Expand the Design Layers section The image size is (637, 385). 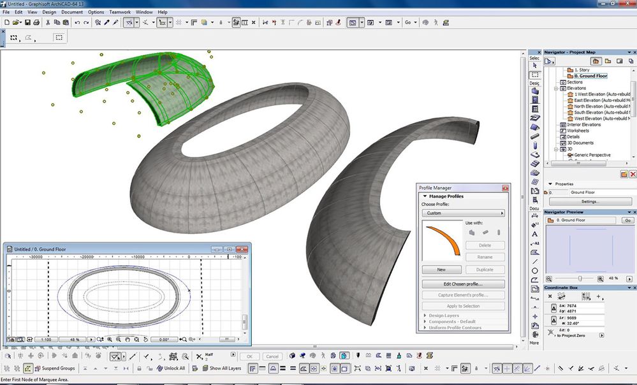pyautogui.click(x=444, y=316)
